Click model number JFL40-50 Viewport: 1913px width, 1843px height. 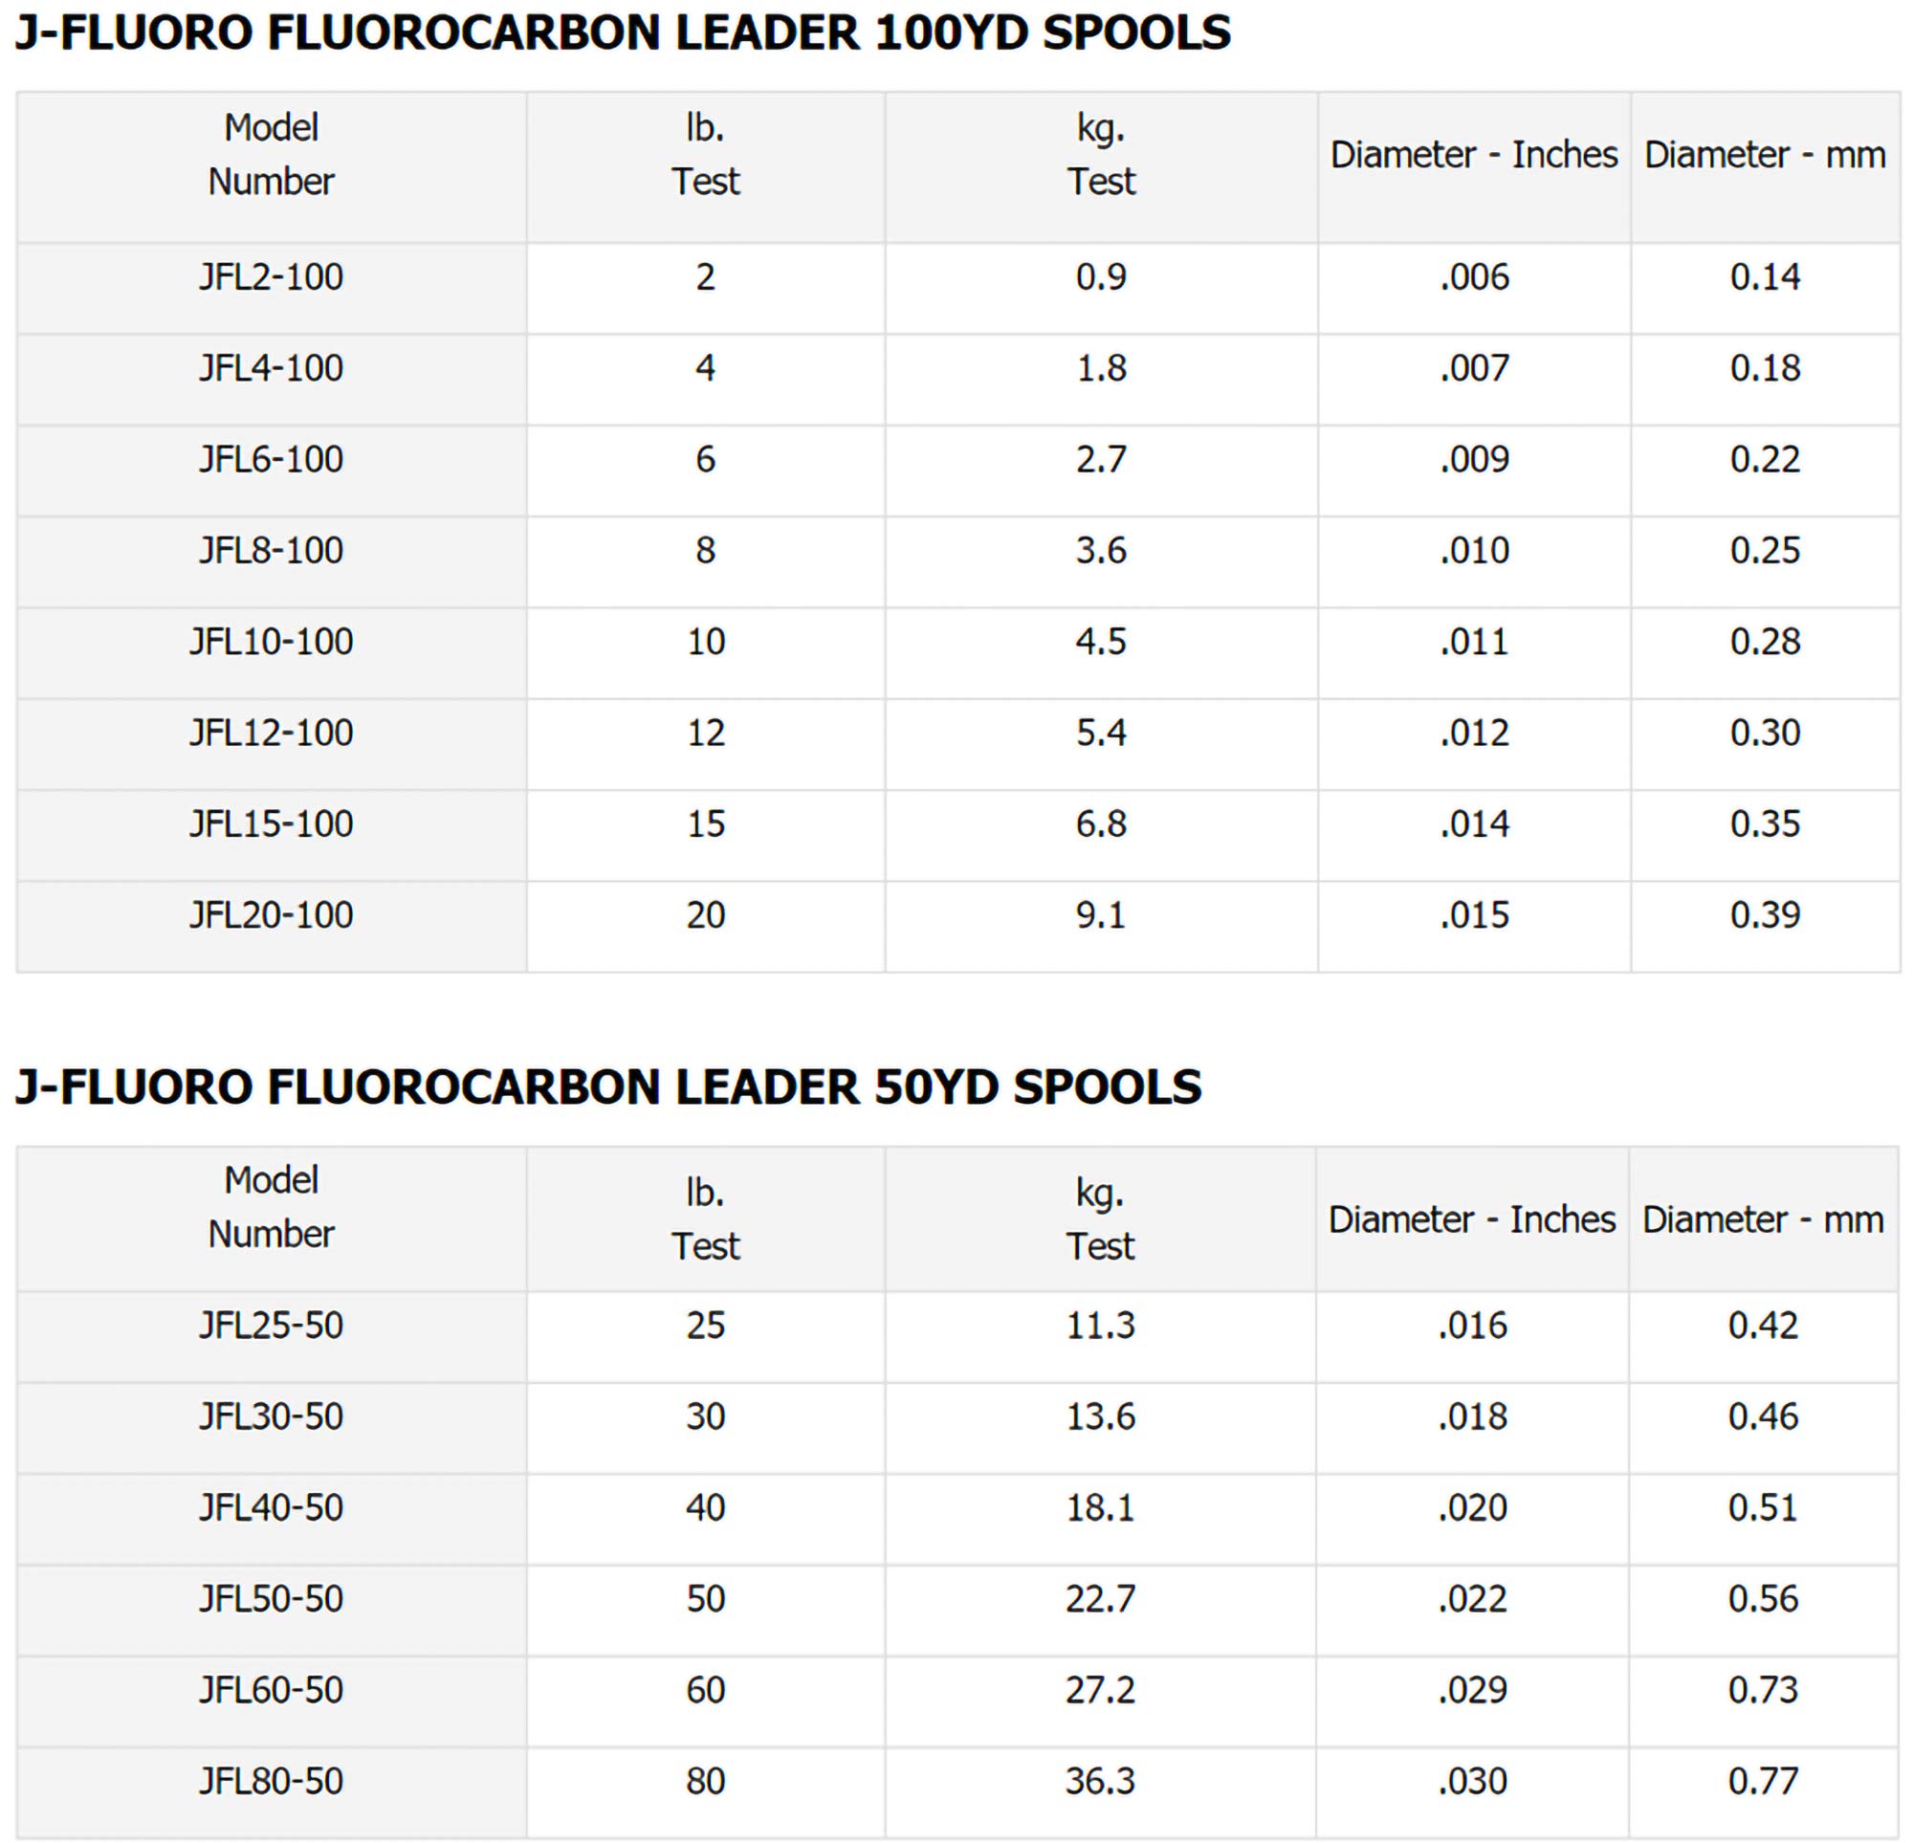click(x=272, y=1508)
